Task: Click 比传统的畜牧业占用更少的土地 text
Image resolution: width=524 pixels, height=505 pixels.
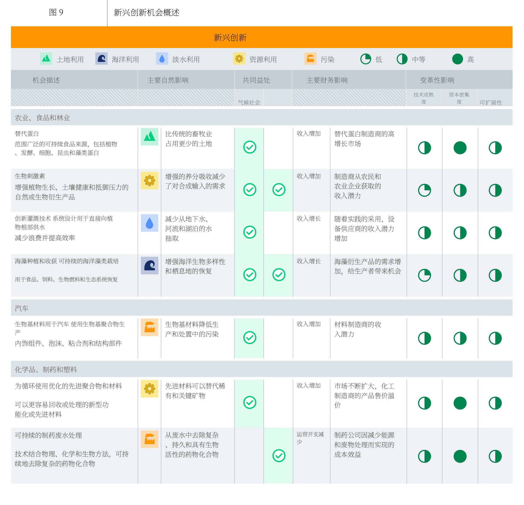Action: [x=189, y=139]
